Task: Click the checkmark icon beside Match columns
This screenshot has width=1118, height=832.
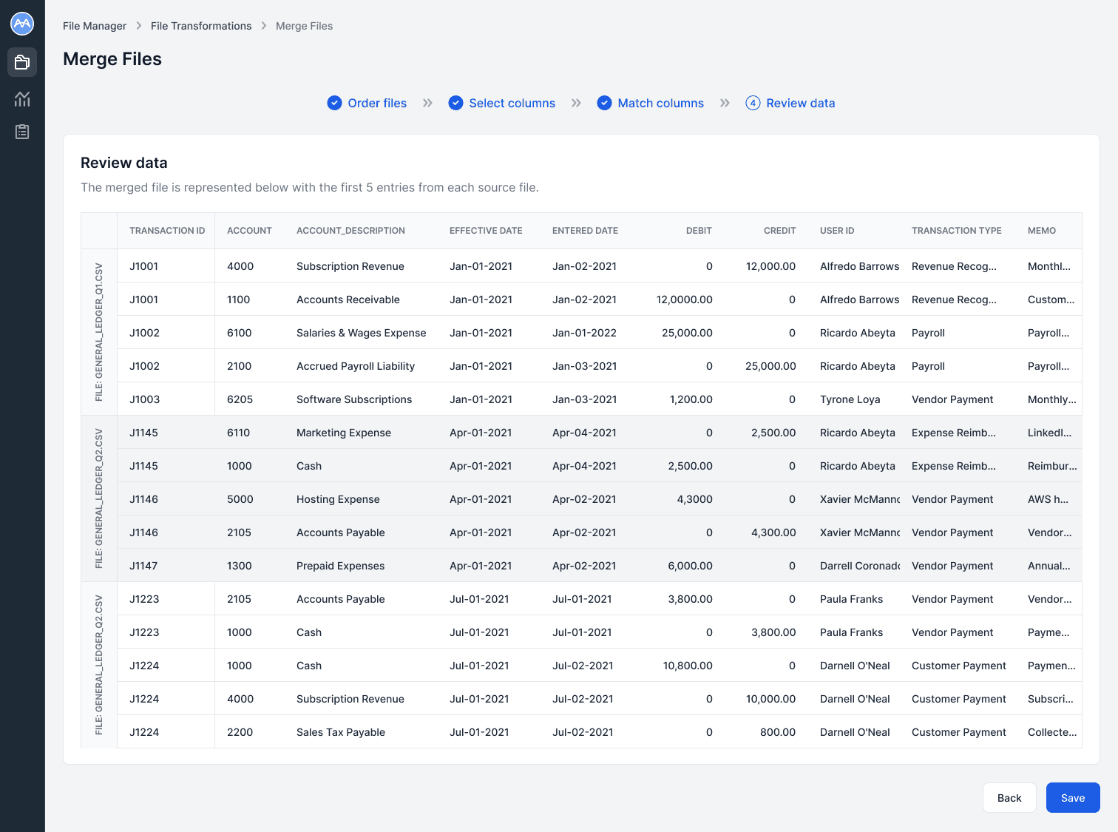Action: 604,103
